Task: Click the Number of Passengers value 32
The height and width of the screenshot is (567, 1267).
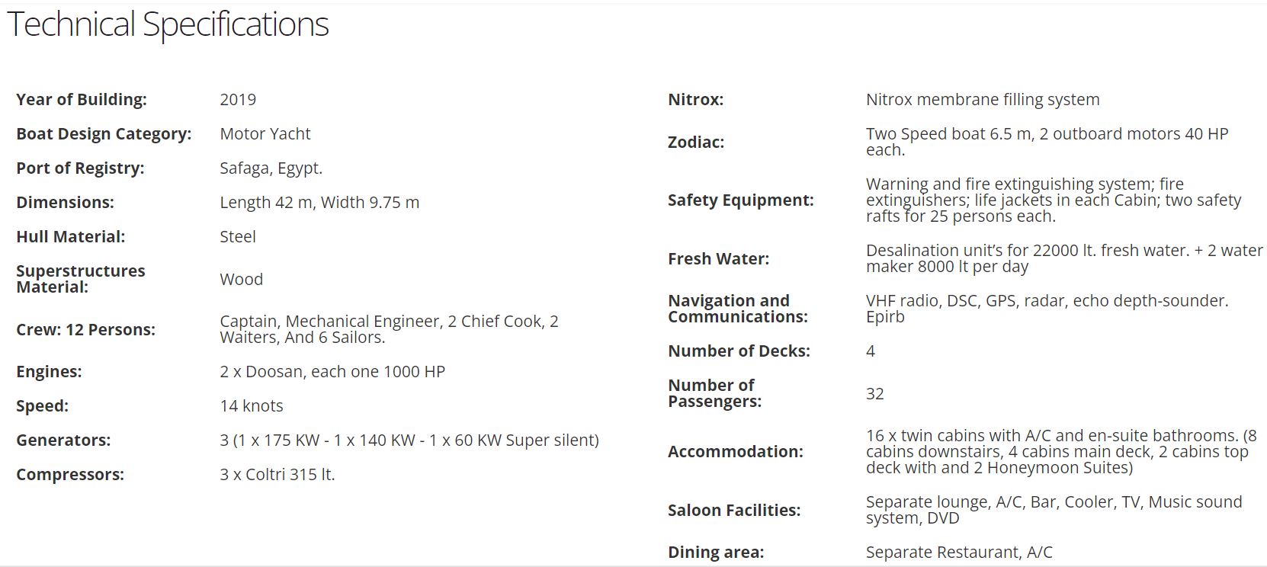Action: 875,394
